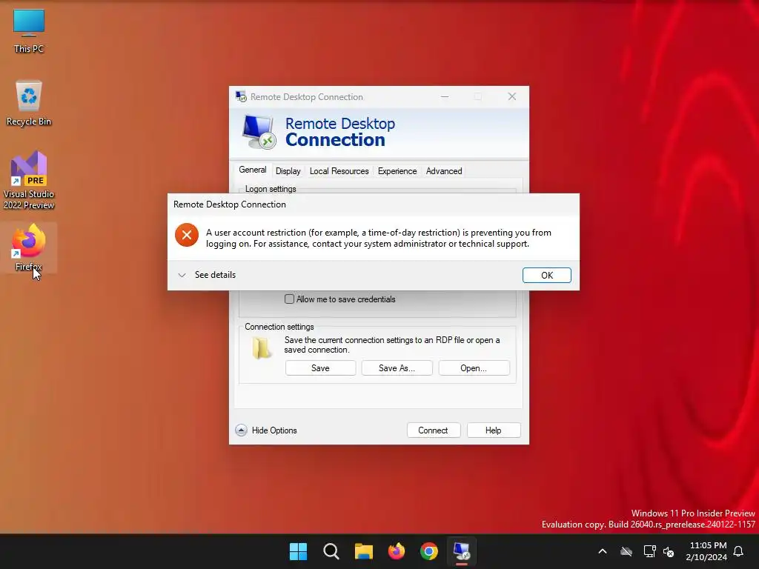
Task: Select the Experience tab
Action: click(x=397, y=171)
